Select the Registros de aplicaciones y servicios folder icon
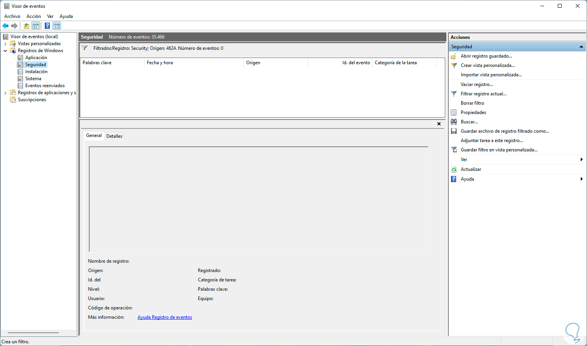This screenshot has height=346, width=587. [13, 93]
